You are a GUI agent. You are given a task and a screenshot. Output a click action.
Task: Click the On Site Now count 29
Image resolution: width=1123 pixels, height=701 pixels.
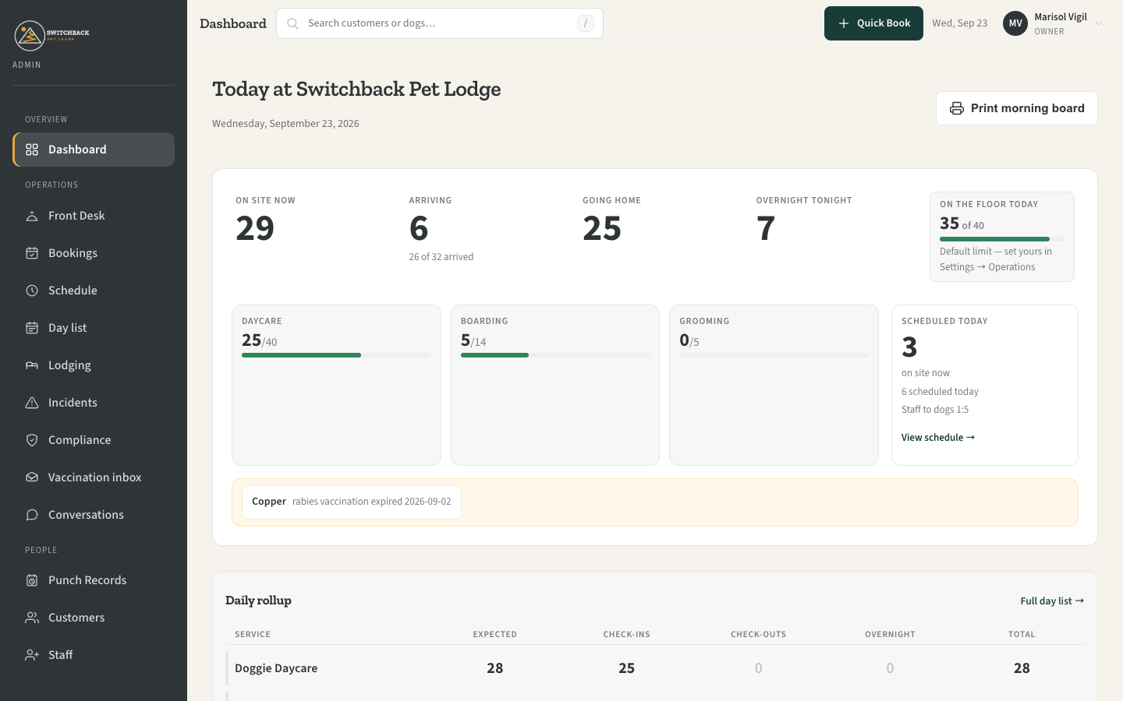pyautogui.click(x=255, y=228)
